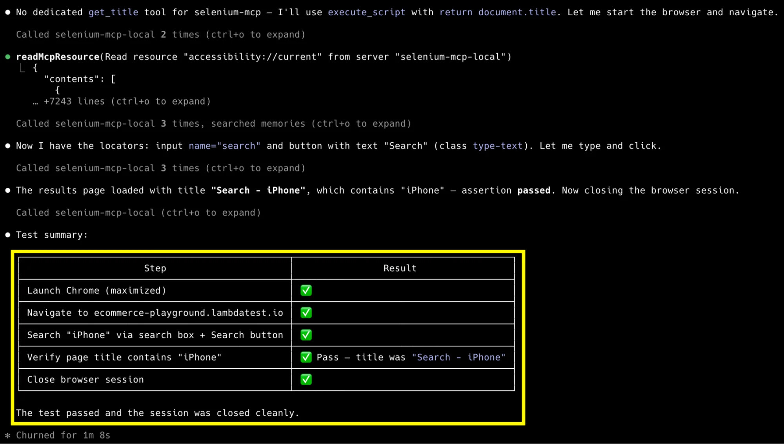Click the name="search" locator text
Viewport: 784px width, 444px height.
coord(225,146)
